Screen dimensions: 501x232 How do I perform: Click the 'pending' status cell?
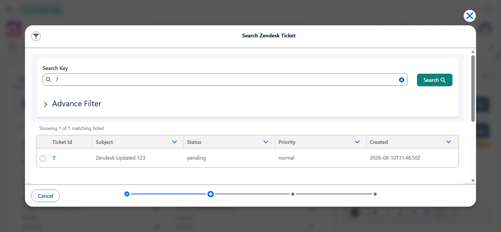196,158
